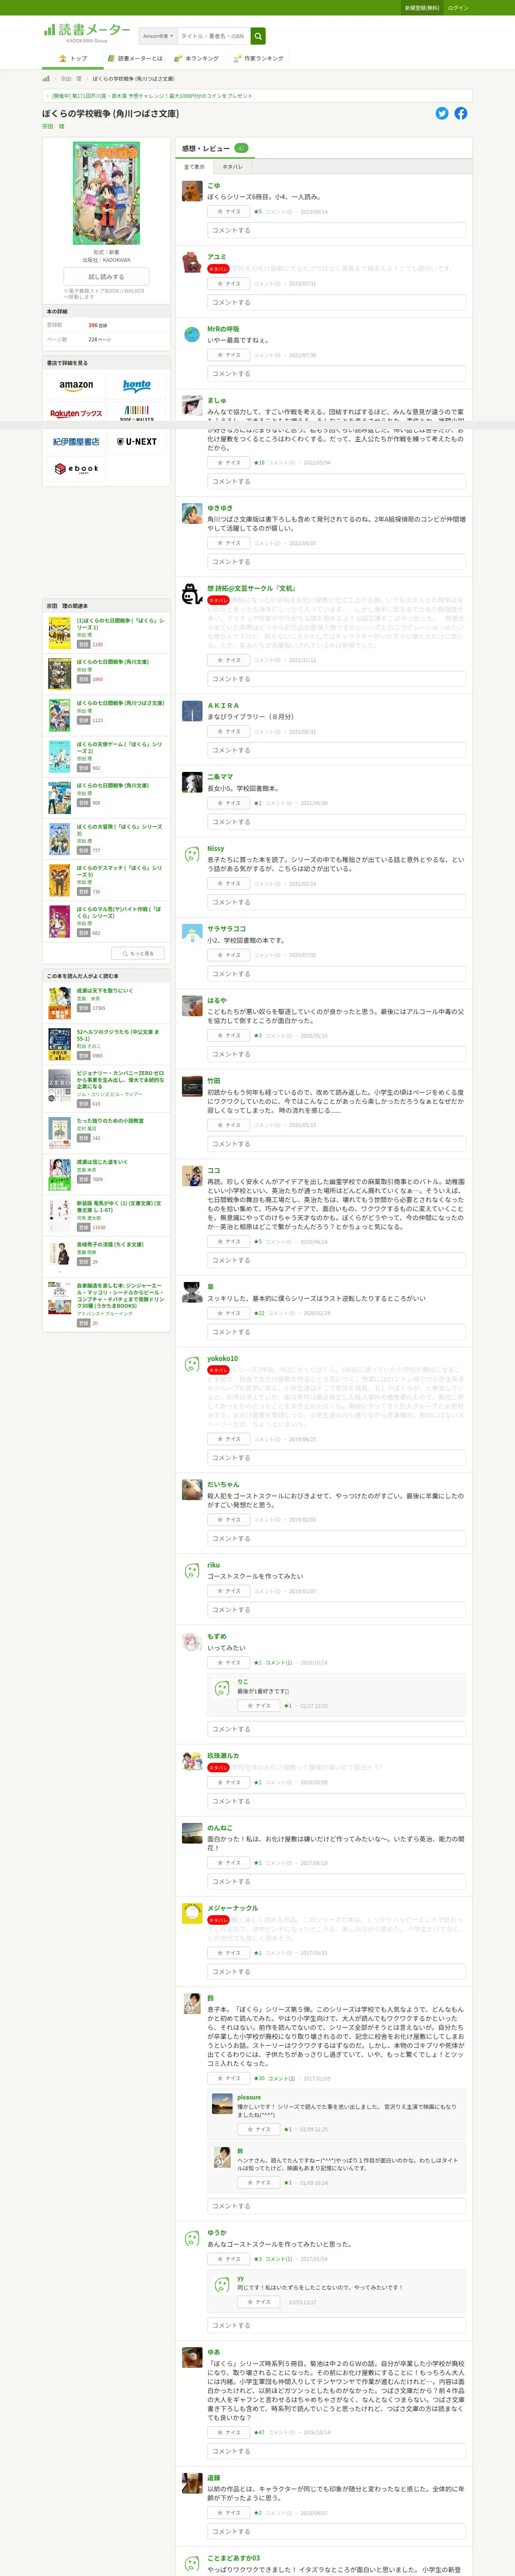
Task: Open 52ヘルツのクジラたち book link
Action: pyautogui.click(x=118, y=1035)
